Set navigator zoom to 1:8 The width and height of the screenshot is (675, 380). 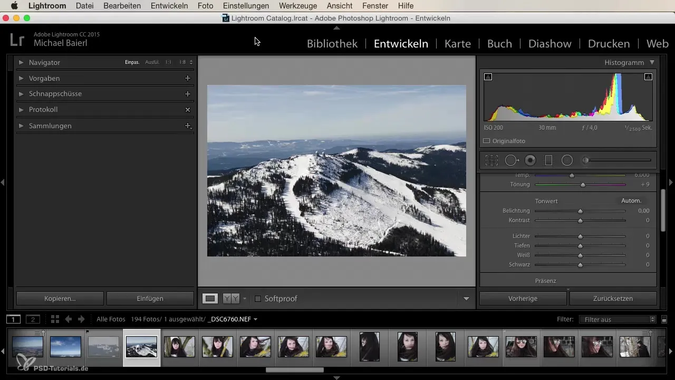182,62
